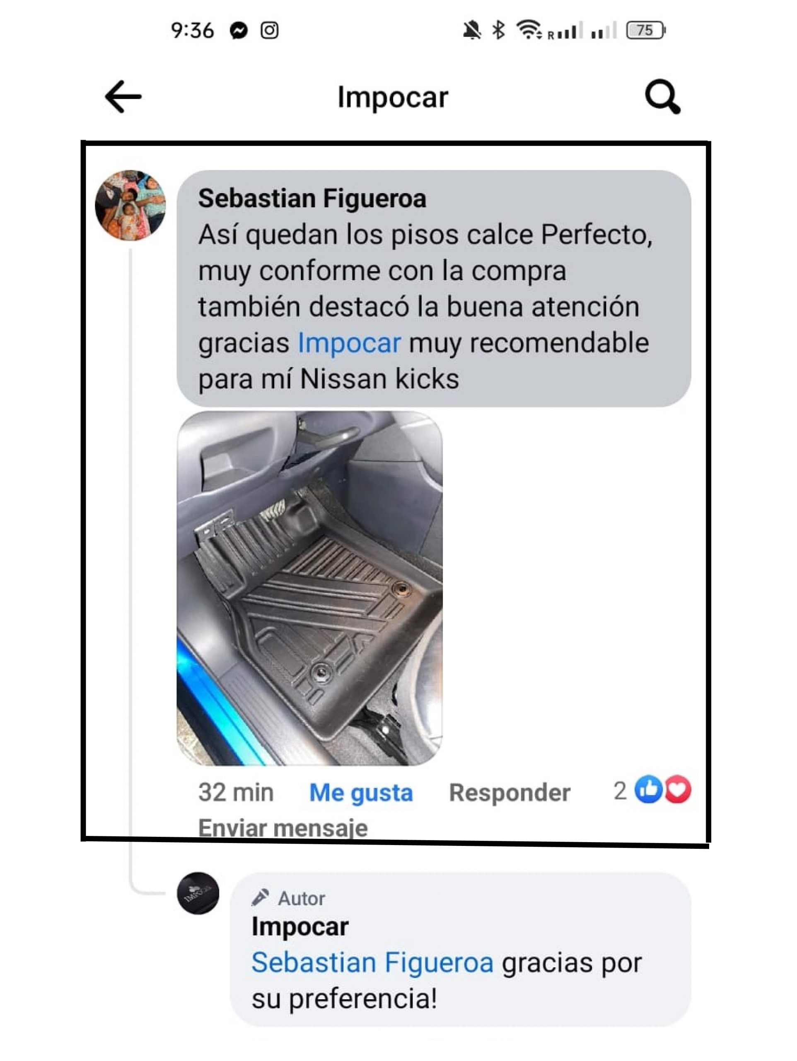797x1061 pixels.
Task: Tap the Messenger notification icon in status bar
Action: 239,30
